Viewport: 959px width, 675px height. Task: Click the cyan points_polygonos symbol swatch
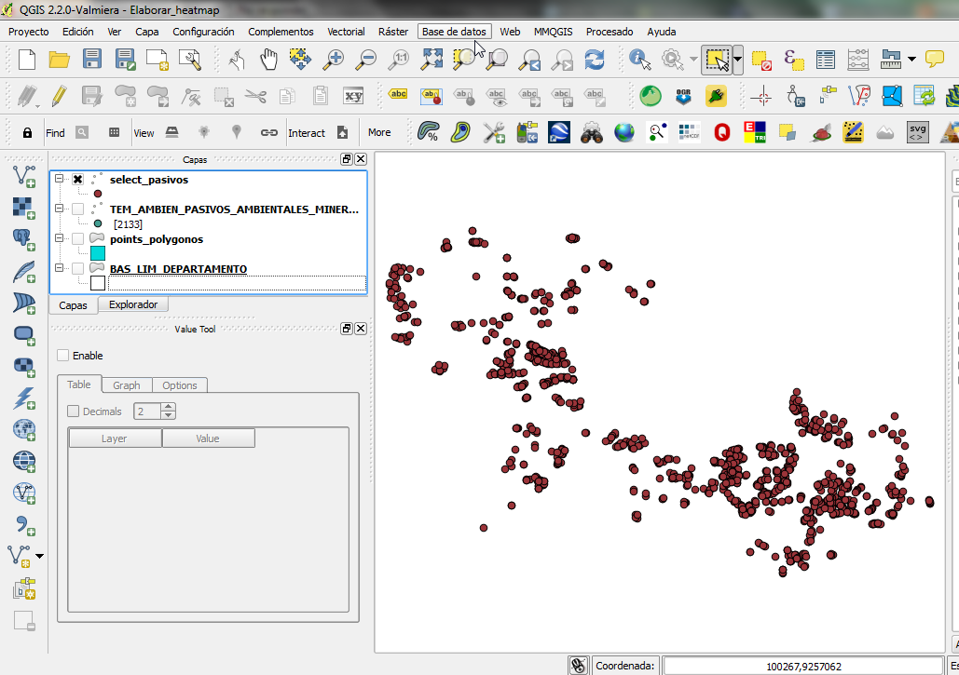[98, 253]
